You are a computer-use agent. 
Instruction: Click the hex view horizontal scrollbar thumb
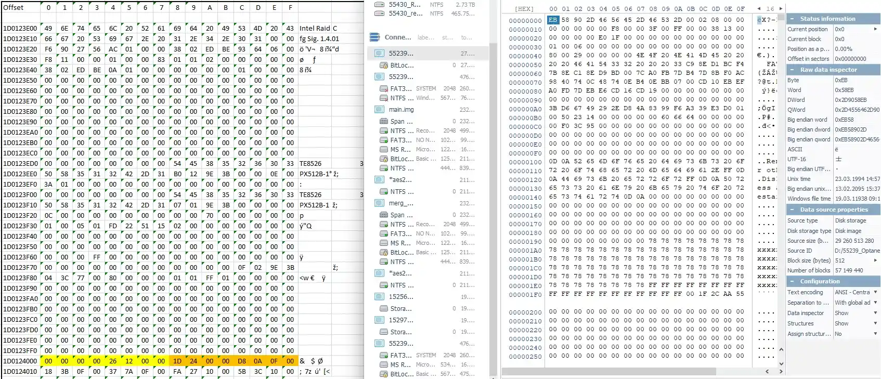609,372
